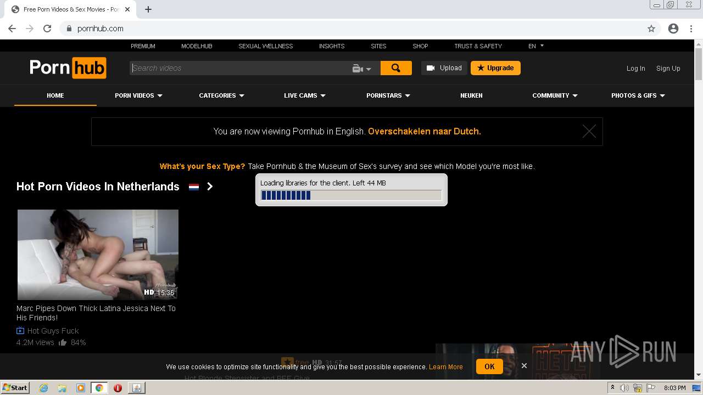Open the Chrome profile avatar icon
Image resolution: width=703 pixels, height=395 pixels.
[673, 29]
